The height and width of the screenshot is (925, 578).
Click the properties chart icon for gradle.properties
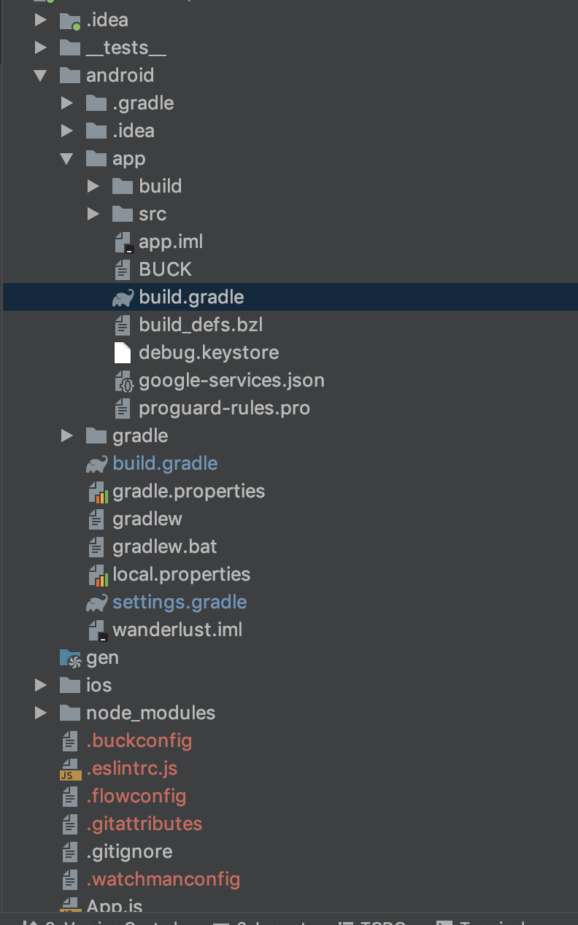(x=97, y=492)
